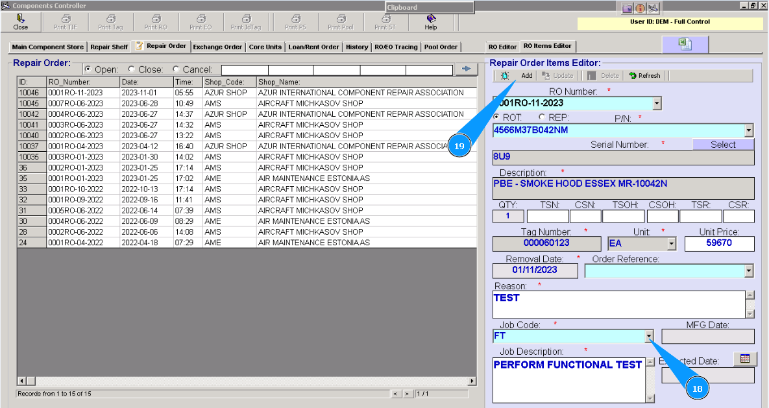Click horizontal scrollbar left arrow of table
This screenshot has height=408, width=769.
(21, 381)
